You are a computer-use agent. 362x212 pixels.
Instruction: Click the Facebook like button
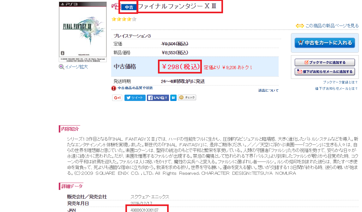coord(158,98)
